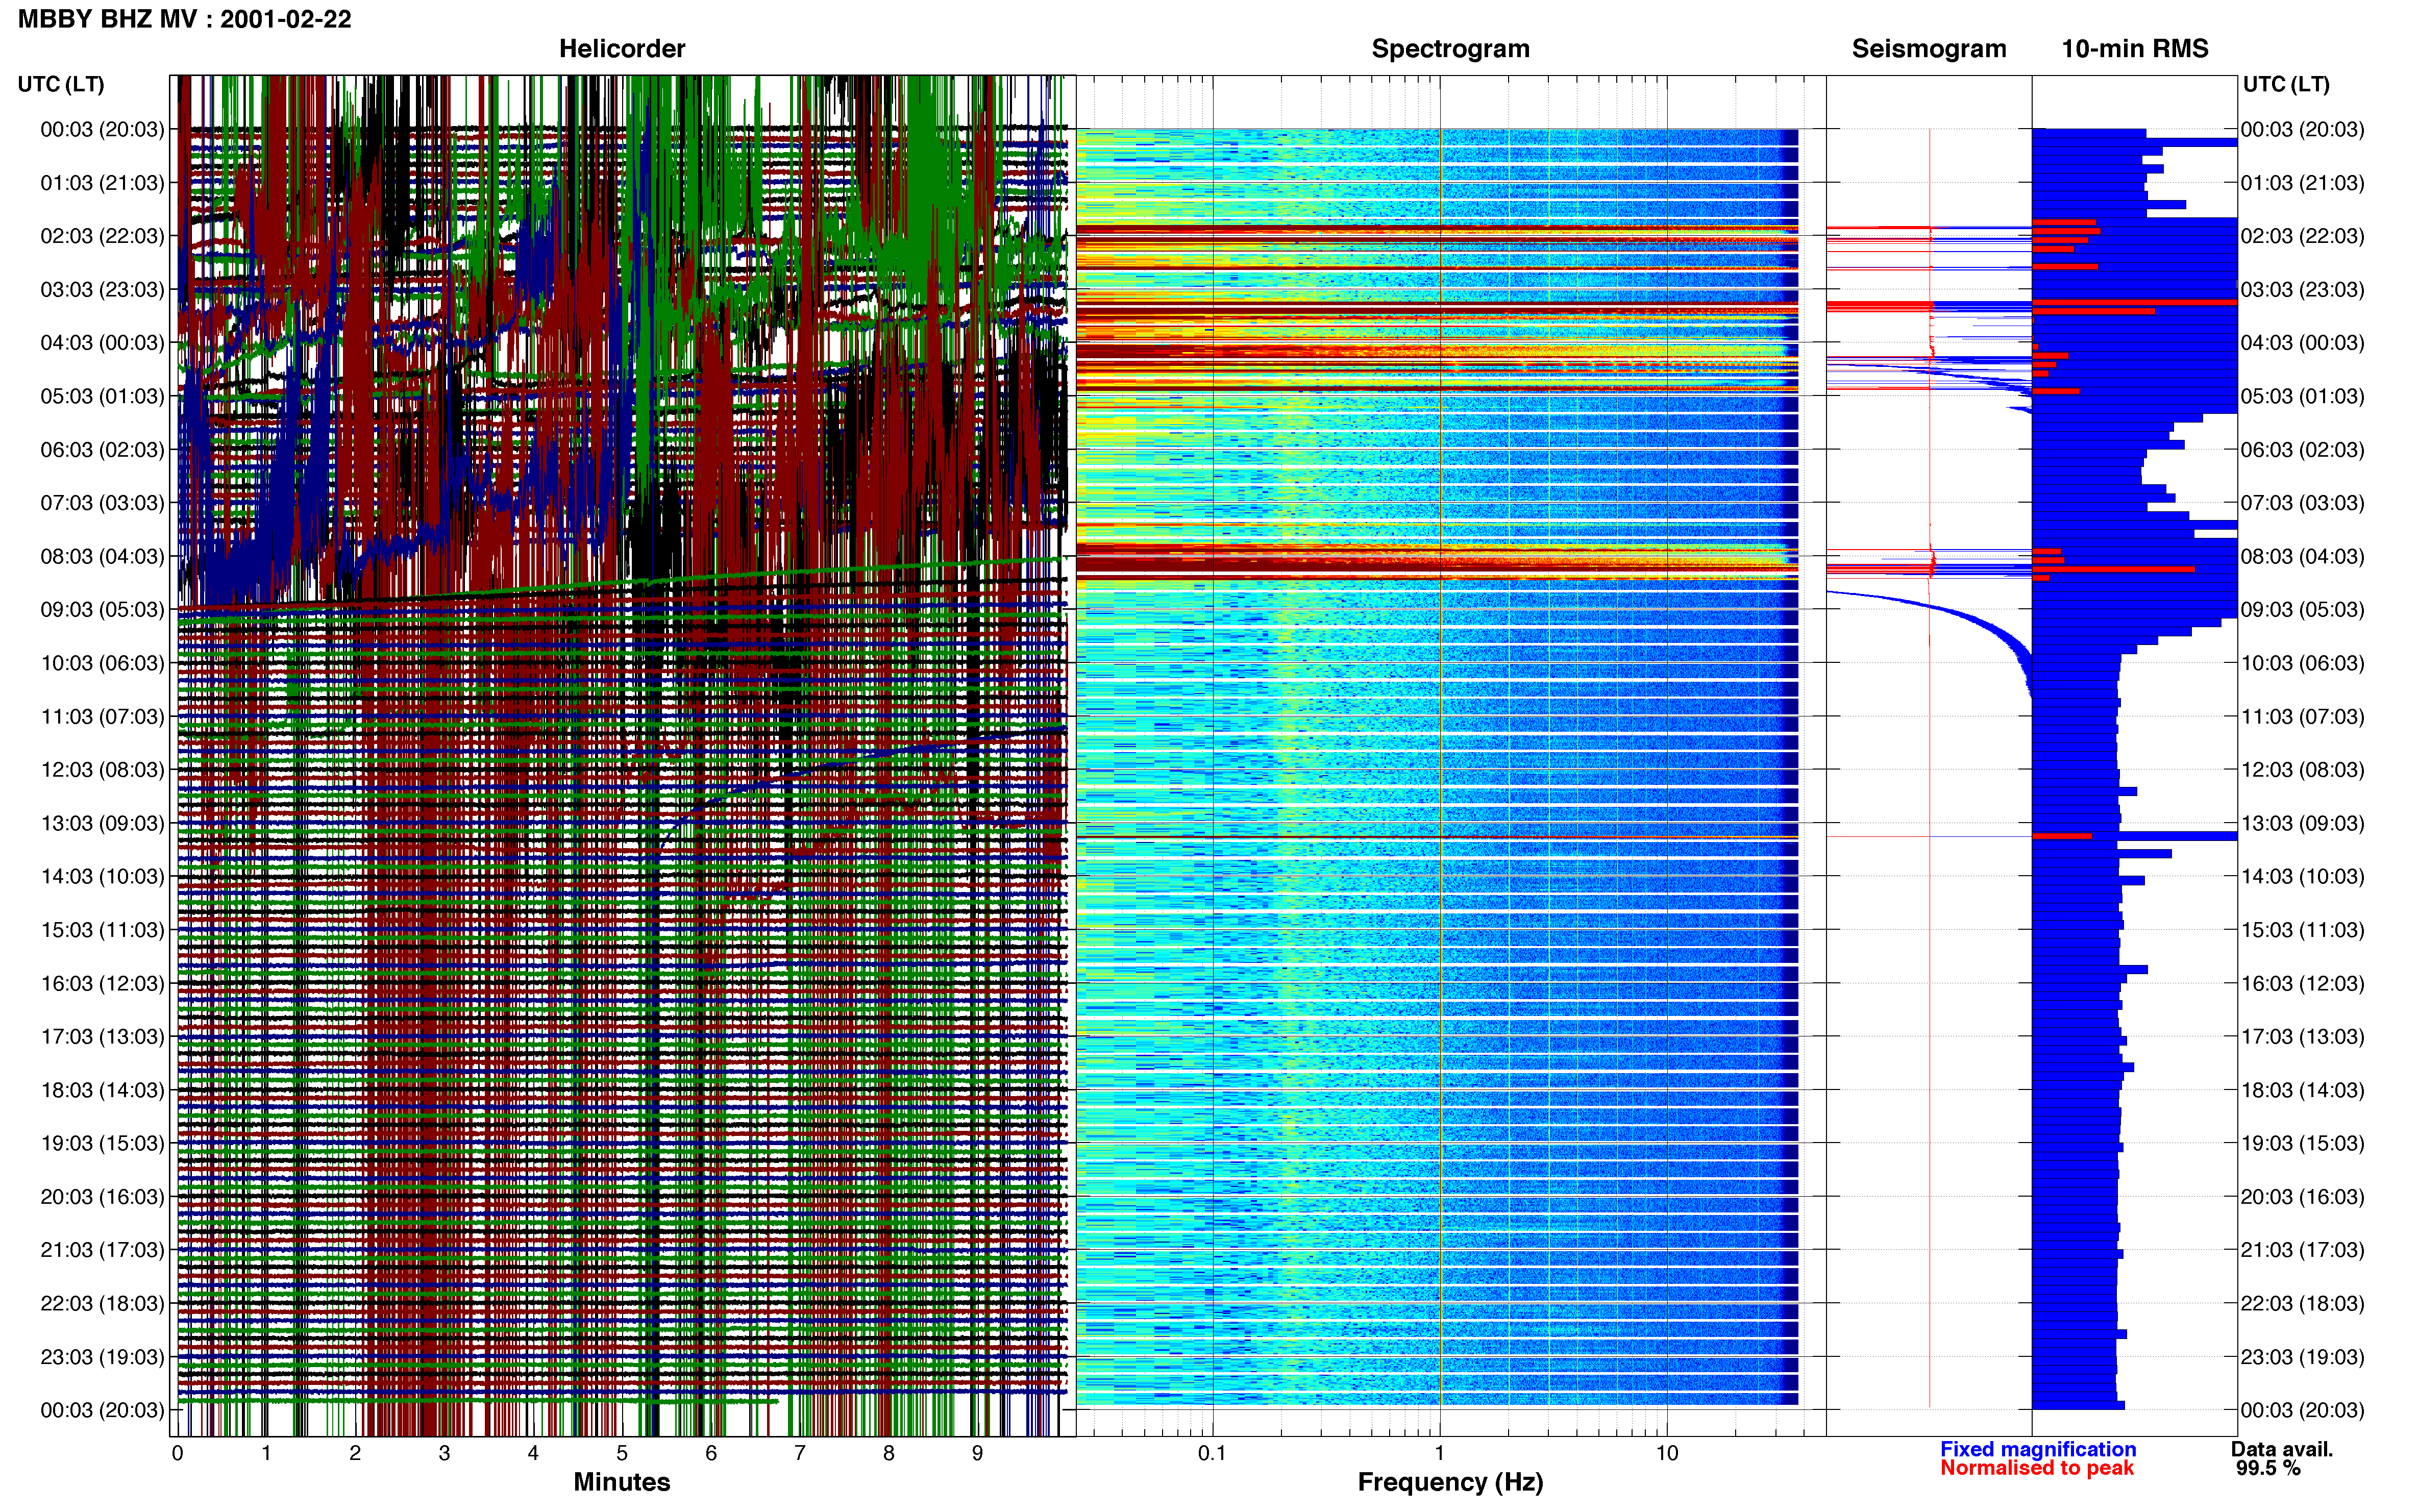Viewport: 2419px width, 1512px height.
Task: Click the 'Data avail.' label
Action: [x=2282, y=1449]
